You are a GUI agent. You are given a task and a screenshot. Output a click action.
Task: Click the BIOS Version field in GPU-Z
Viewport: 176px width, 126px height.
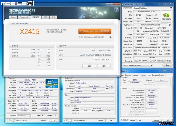pyautogui.click(x=150, y=25)
